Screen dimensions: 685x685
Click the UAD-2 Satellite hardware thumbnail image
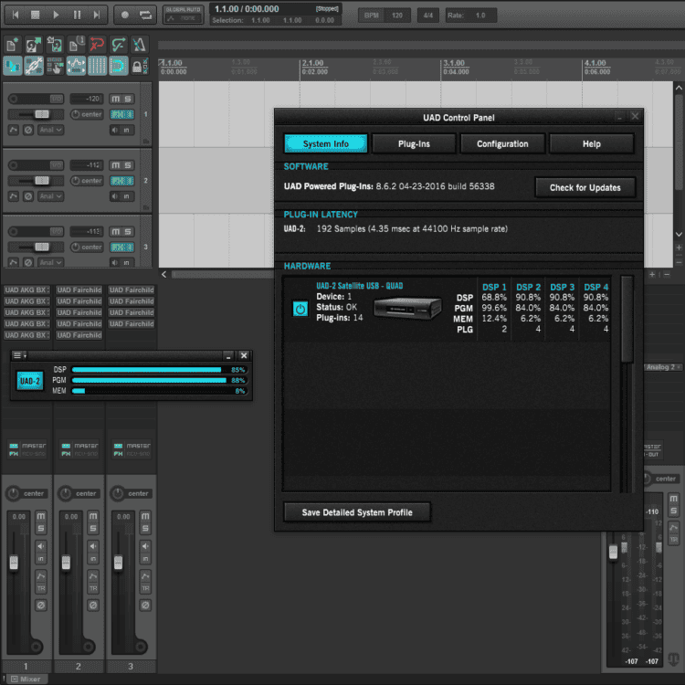[x=407, y=309]
